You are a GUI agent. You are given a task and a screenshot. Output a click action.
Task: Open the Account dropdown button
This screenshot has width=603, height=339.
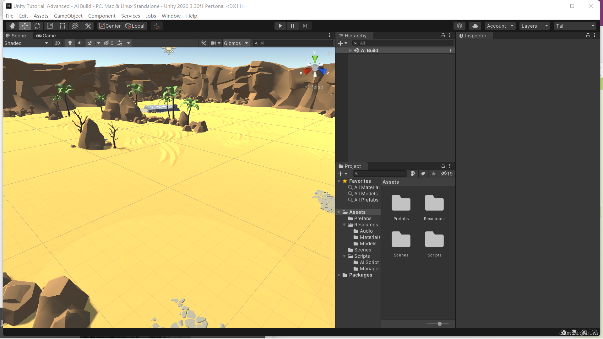coord(500,26)
